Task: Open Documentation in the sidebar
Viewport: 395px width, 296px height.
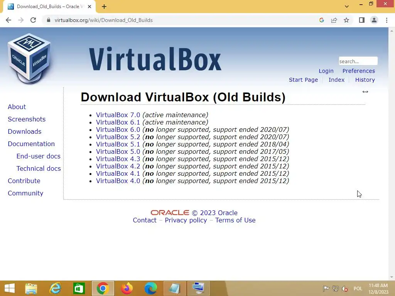Action: [31, 144]
